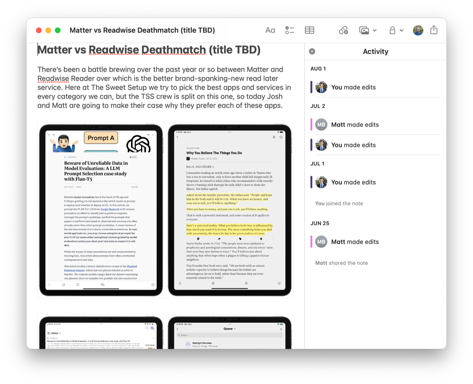Image resolution: width=473 pixels, height=384 pixels.
Task: Click the add link toolbar icon
Action: pyautogui.click(x=343, y=30)
